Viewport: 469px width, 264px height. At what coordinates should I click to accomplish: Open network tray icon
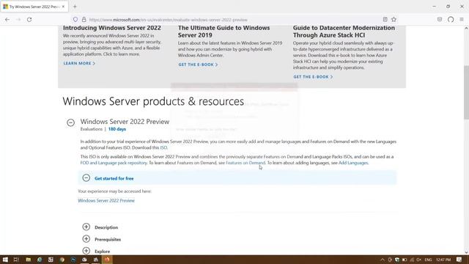412,260
